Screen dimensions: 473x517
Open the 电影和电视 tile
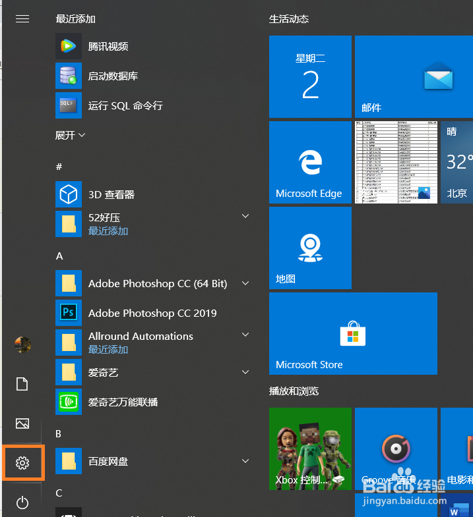click(x=457, y=449)
